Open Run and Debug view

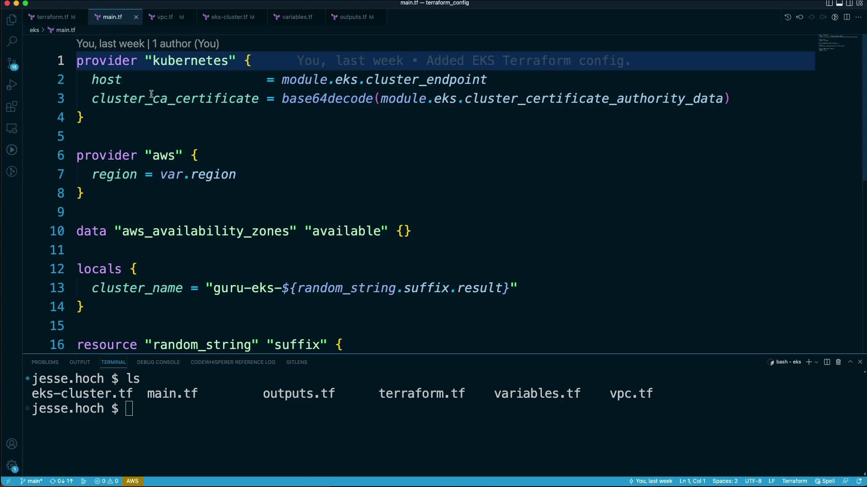click(x=12, y=85)
